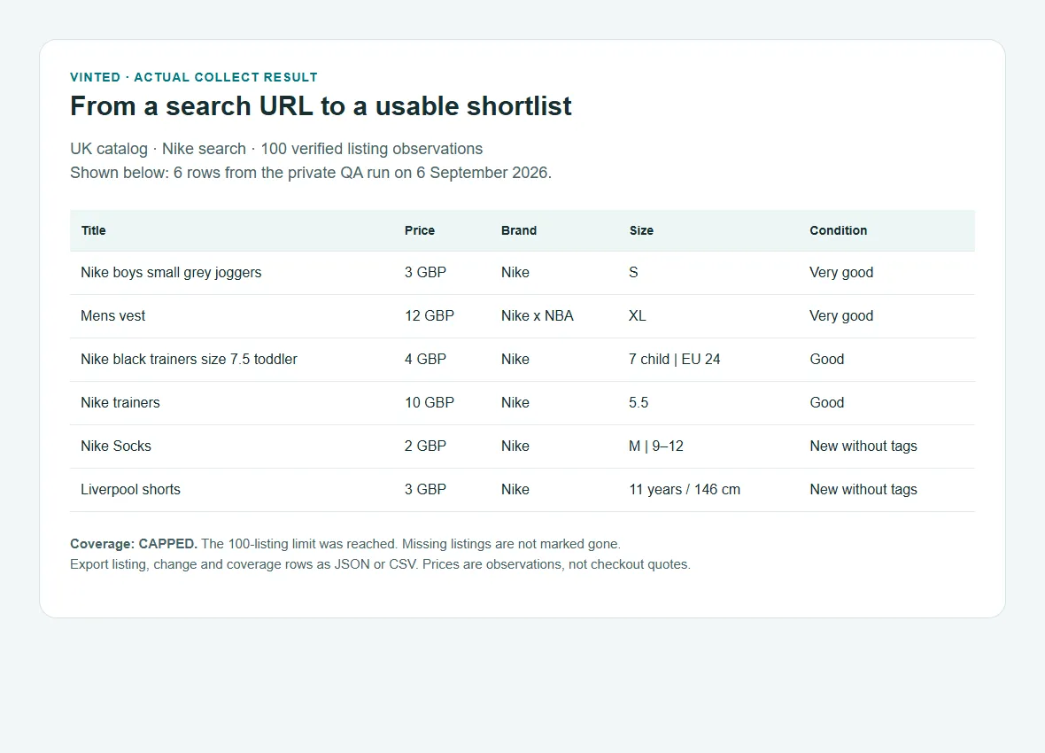Click the '4 GBP' price cell

425,360
